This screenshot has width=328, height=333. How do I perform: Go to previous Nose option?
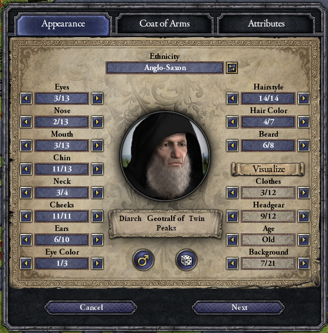point(26,122)
